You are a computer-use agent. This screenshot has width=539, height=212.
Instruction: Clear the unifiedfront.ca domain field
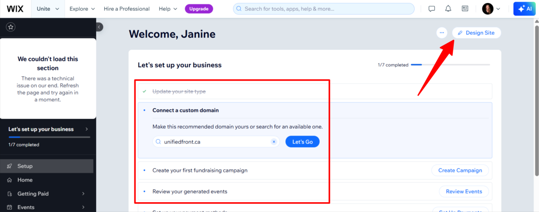(274, 142)
